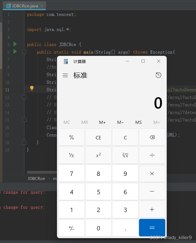Click the CE clear entry key

pyautogui.click(x=98, y=137)
